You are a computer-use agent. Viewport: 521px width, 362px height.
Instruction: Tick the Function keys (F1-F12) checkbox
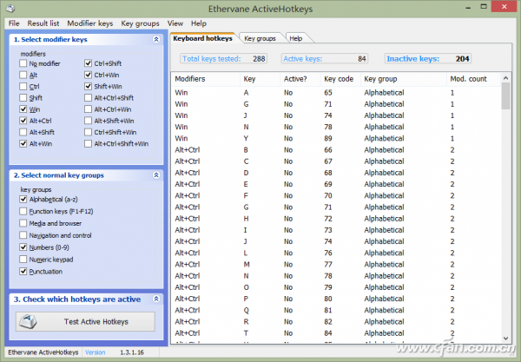(x=23, y=212)
